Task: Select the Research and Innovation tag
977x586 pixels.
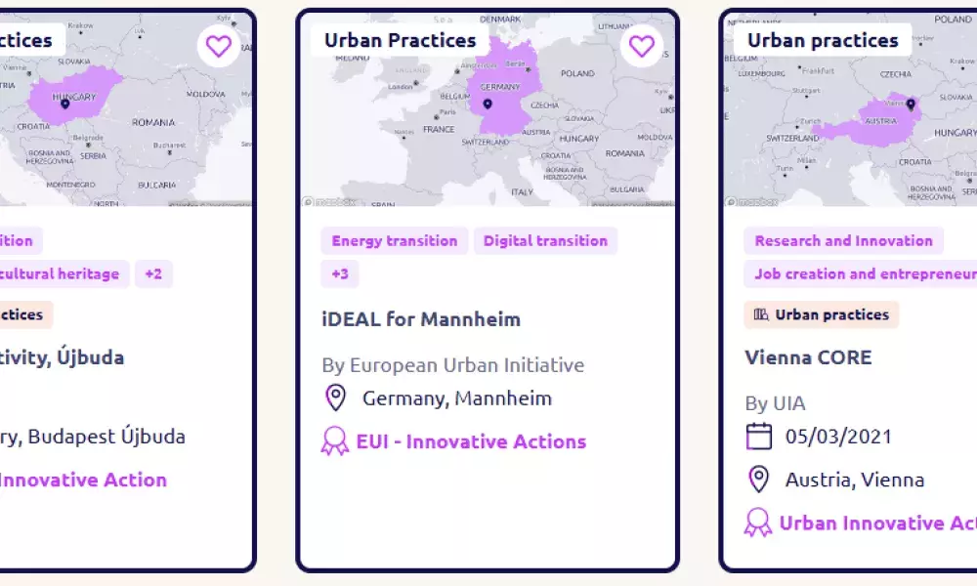Action: [x=844, y=241]
